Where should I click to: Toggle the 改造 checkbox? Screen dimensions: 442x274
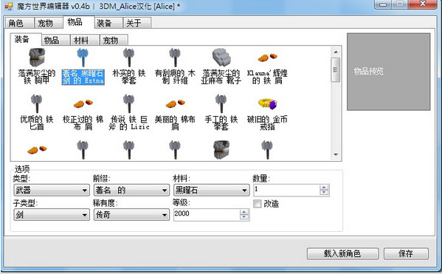257,204
